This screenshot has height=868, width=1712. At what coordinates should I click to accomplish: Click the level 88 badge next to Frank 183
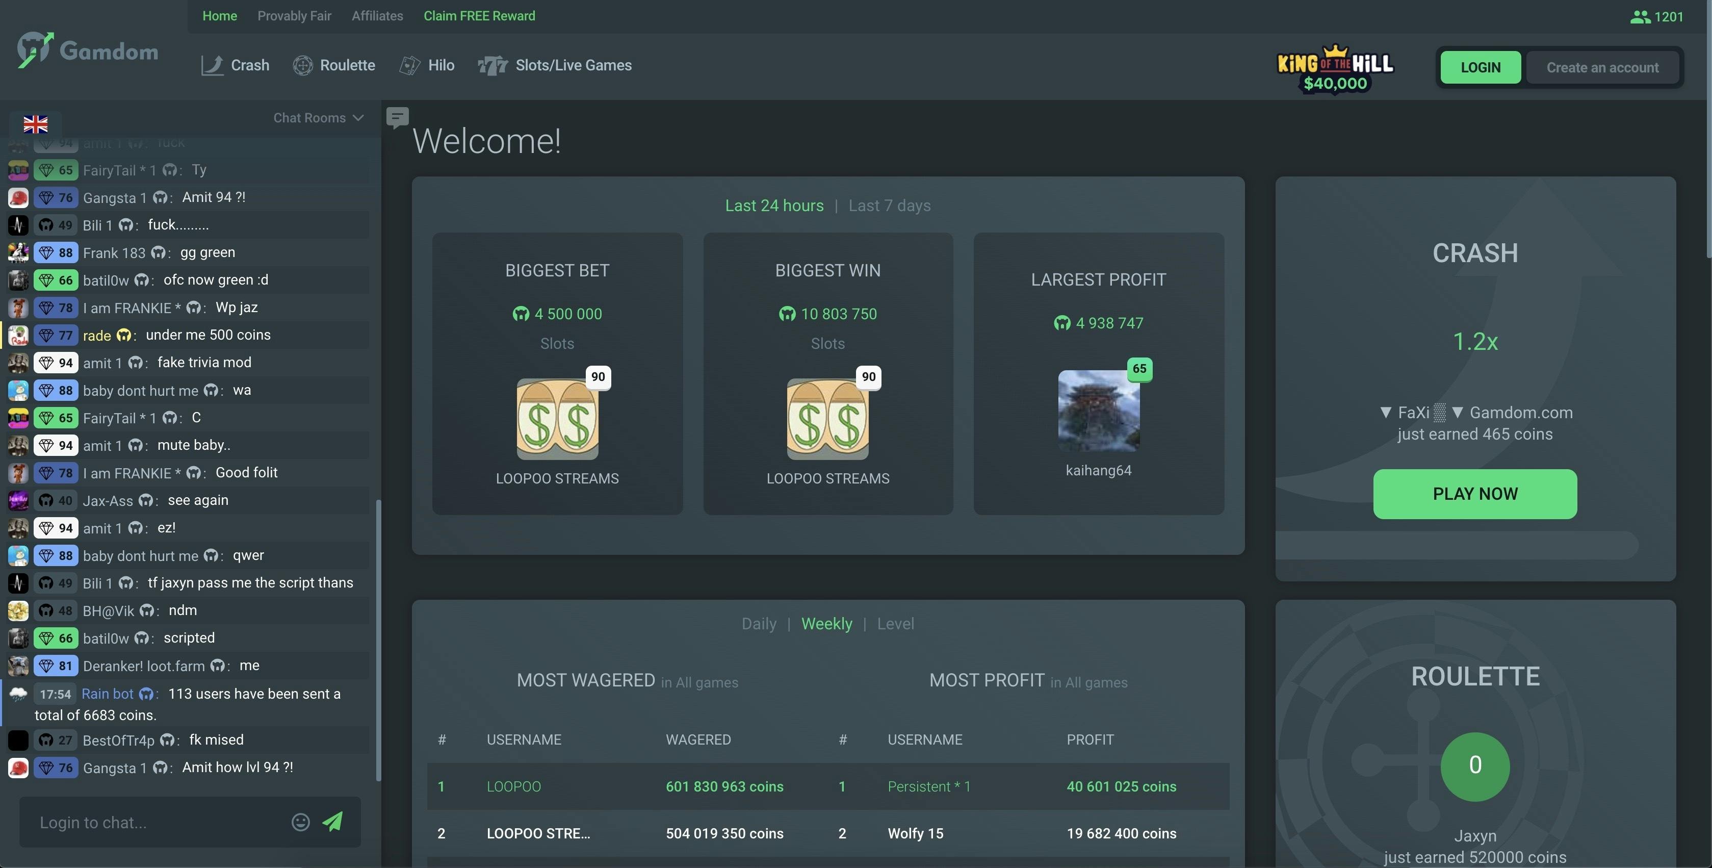point(56,252)
